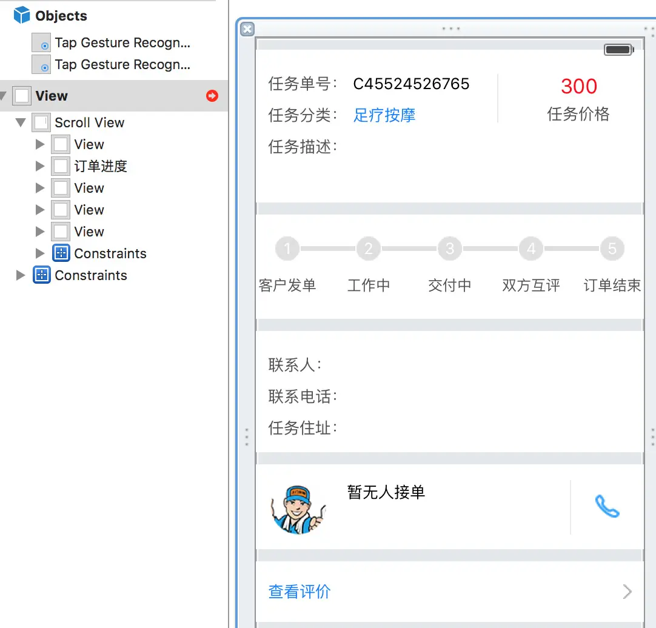Viewport: 656px width, 628px height.
Task: Click step 5 circle above 订单结束
Action: 612,249
